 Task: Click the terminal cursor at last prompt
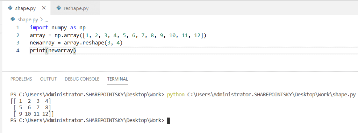[169, 120]
